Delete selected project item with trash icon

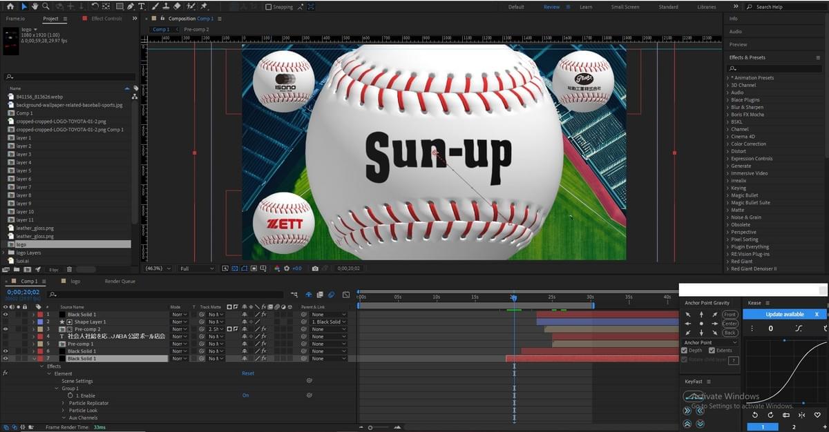pos(70,269)
